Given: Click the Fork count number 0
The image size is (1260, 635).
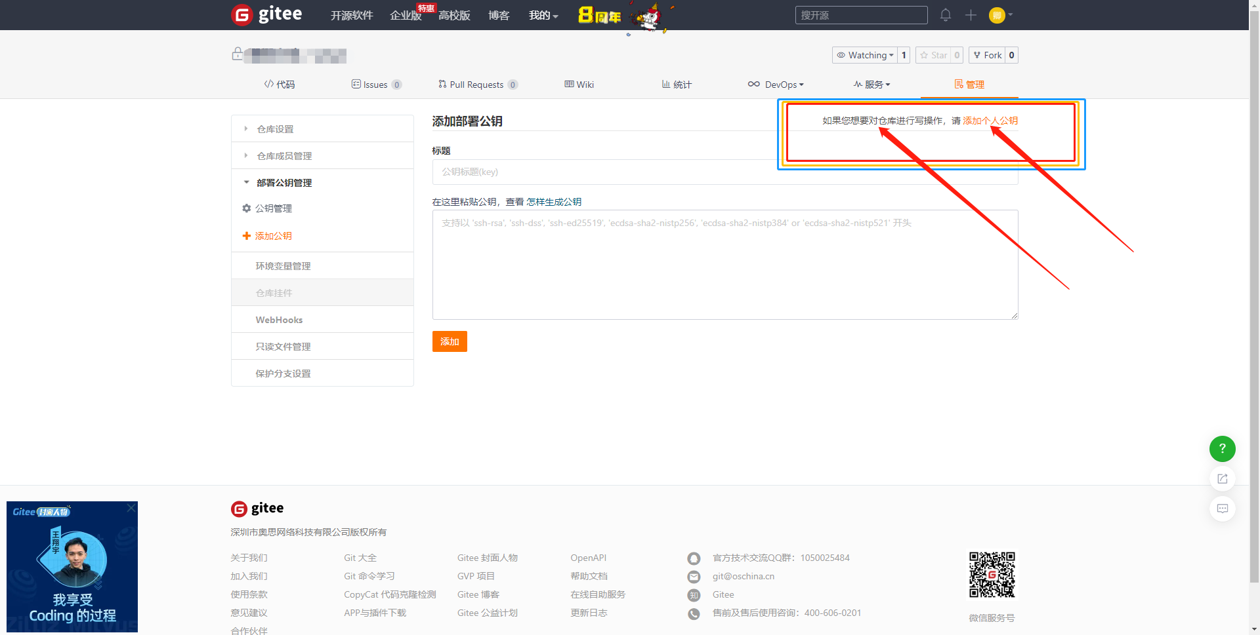Looking at the screenshot, I should coord(1011,55).
